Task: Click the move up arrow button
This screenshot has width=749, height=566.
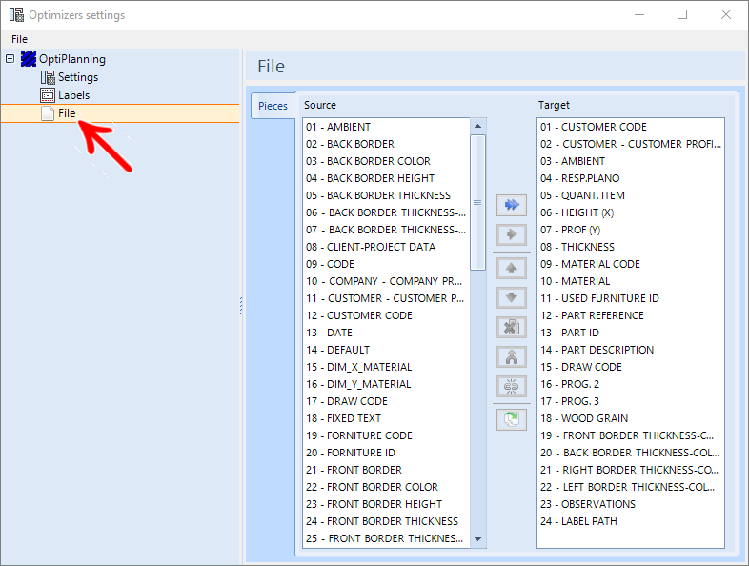Action: pyautogui.click(x=512, y=269)
